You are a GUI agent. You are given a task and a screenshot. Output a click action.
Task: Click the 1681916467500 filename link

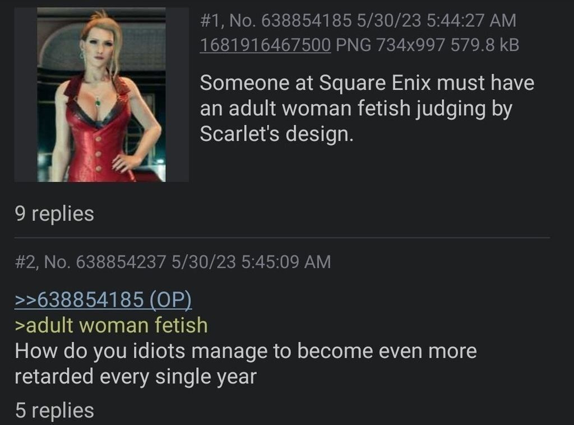click(265, 45)
